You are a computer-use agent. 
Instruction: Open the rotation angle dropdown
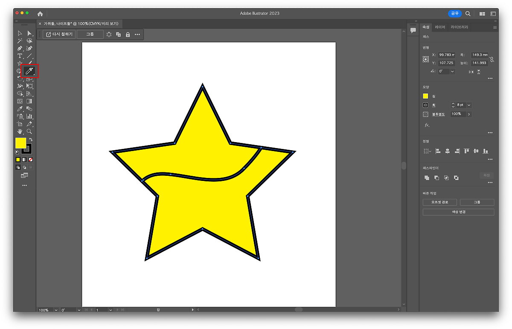click(x=452, y=71)
